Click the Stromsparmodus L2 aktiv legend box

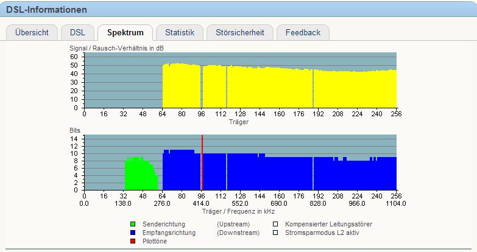click(x=275, y=233)
